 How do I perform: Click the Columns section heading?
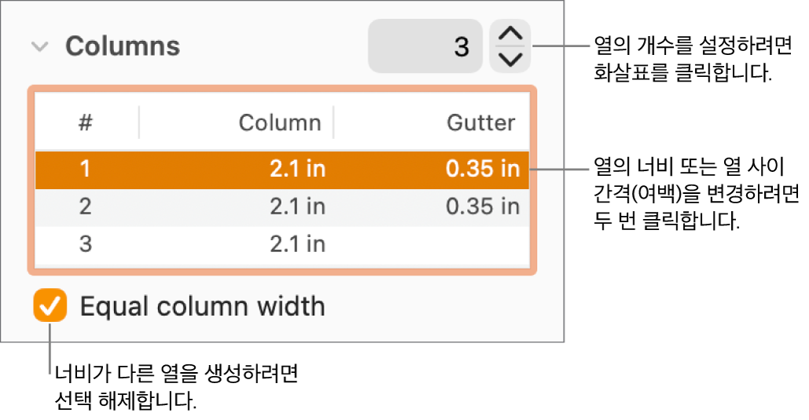pyautogui.click(x=123, y=47)
